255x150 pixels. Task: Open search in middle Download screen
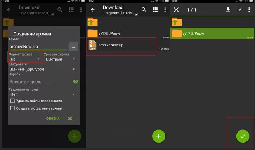pos(144,10)
